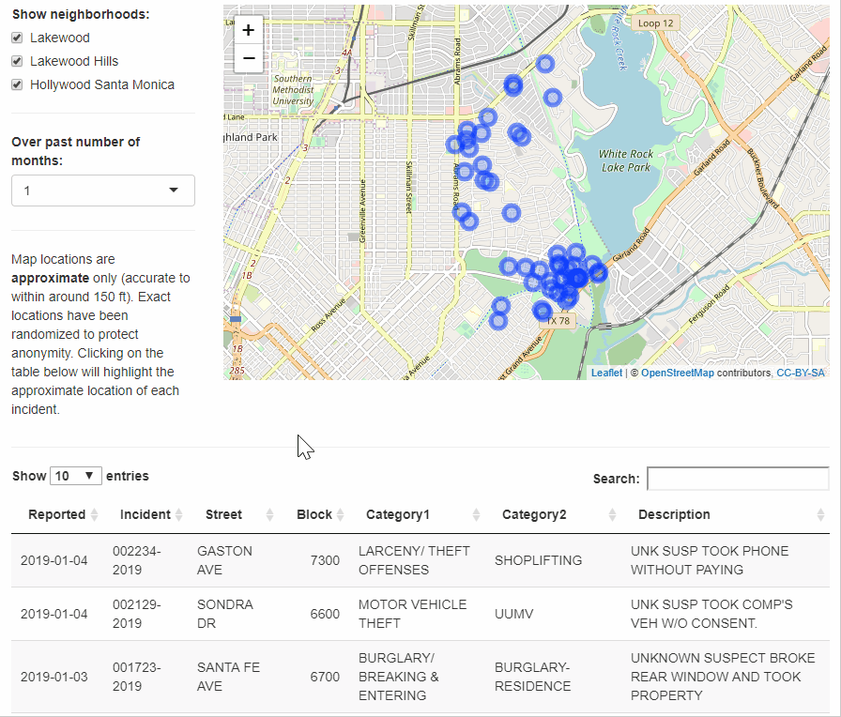This screenshot has width=841, height=717.
Task: Zoom out on the map
Action: click(249, 58)
